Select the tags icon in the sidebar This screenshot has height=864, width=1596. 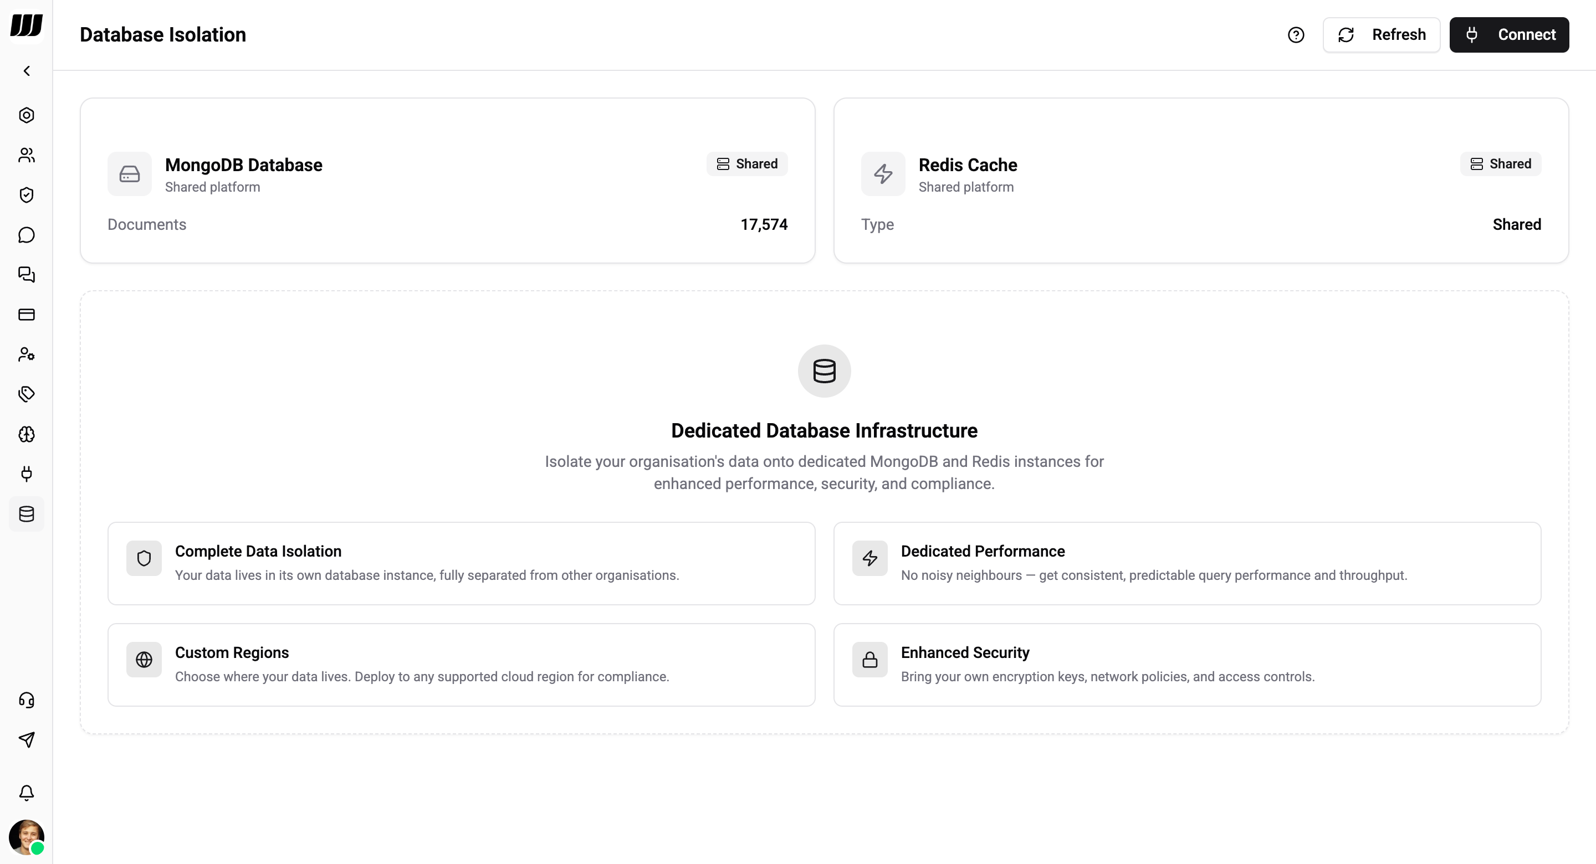(27, 394)
